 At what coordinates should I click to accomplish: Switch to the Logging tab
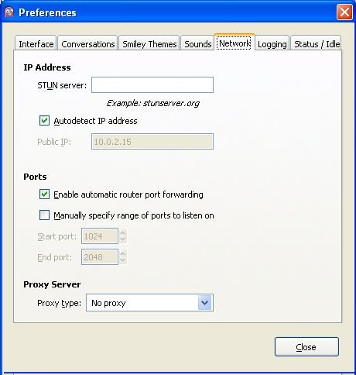click(x=272, y=43)
